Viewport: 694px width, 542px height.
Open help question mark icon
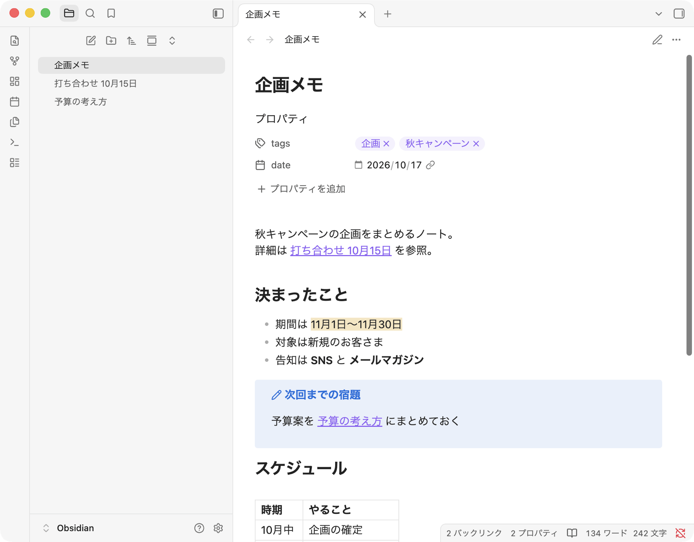(x=199, y=528)
